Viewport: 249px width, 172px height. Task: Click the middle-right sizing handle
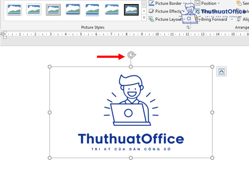pos(212,112)
